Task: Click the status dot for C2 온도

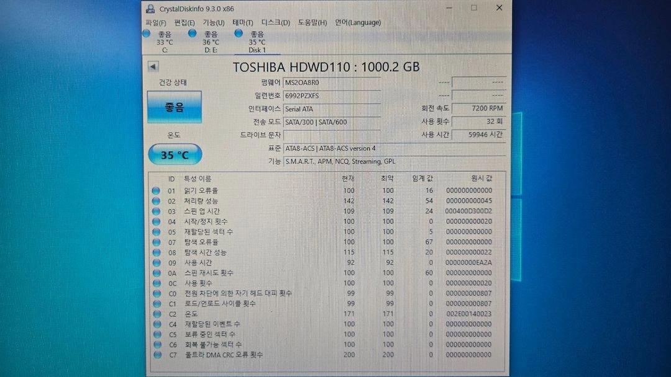Action: coord(157,314)
